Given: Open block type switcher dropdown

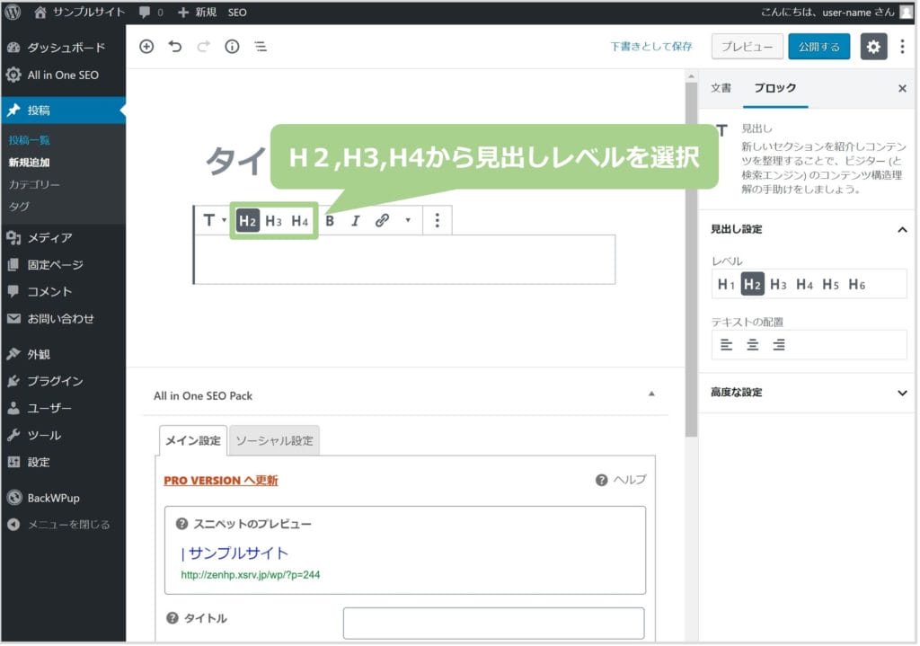Looking at the screenshot, I should 214,220.
